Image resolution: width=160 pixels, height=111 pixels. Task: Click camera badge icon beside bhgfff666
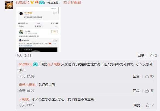pos(35,64)
